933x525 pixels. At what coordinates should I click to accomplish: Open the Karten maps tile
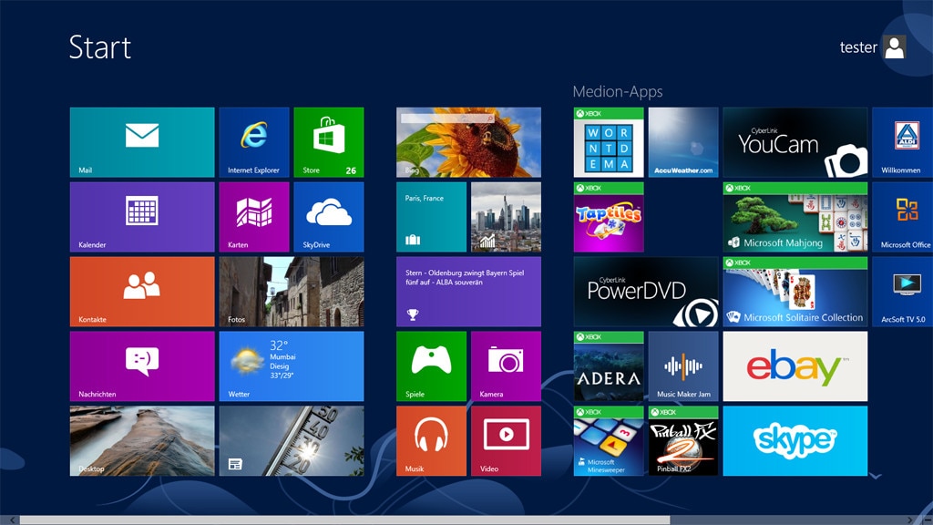(x=253, y=217)
